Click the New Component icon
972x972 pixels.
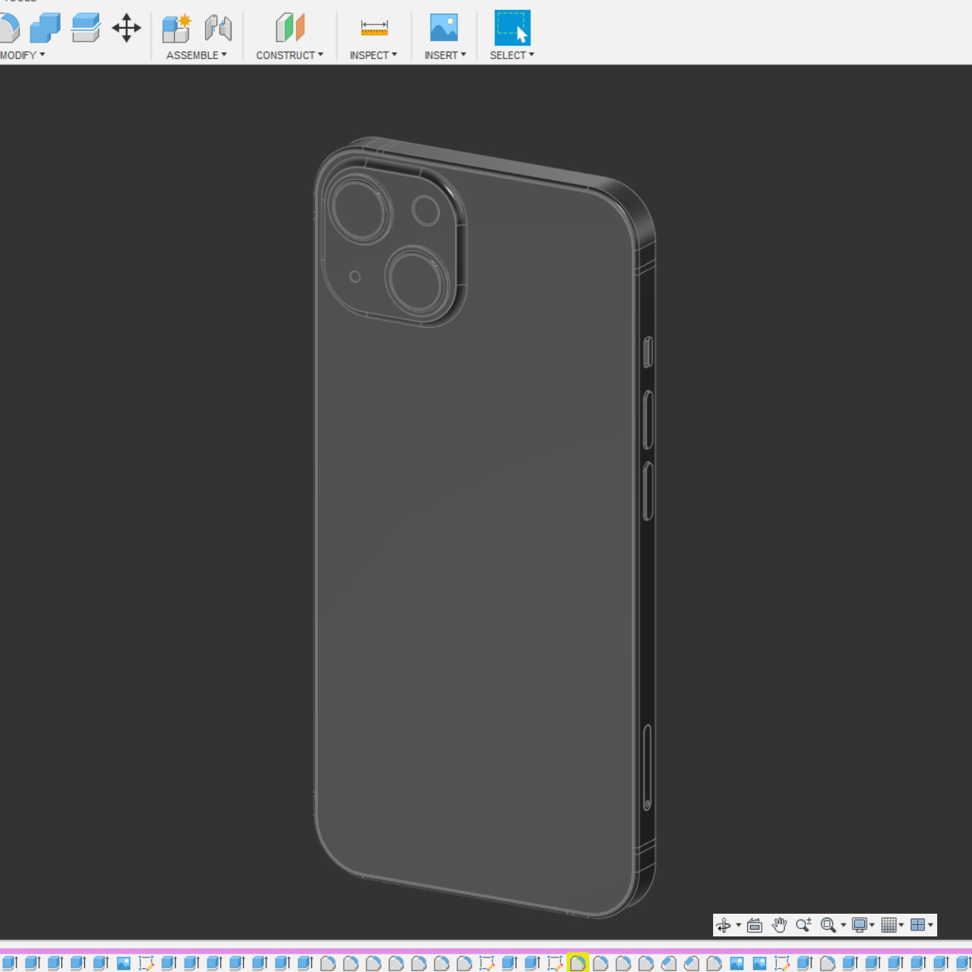pos(177,28)
